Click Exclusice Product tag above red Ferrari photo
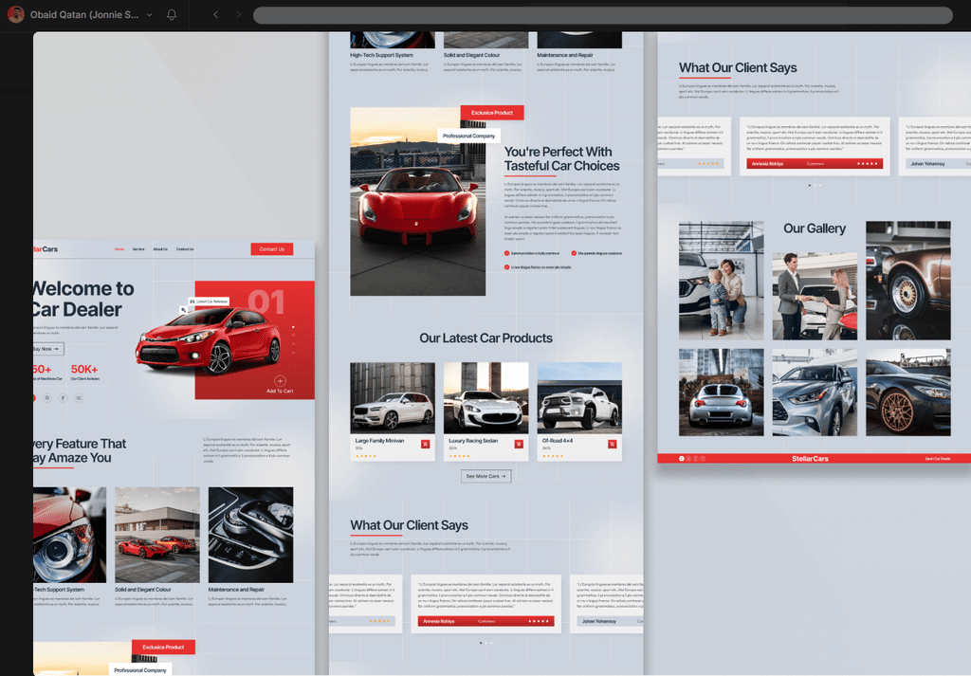Image resolution: width=971 pixels, height=676 pixels. (492, 113)
